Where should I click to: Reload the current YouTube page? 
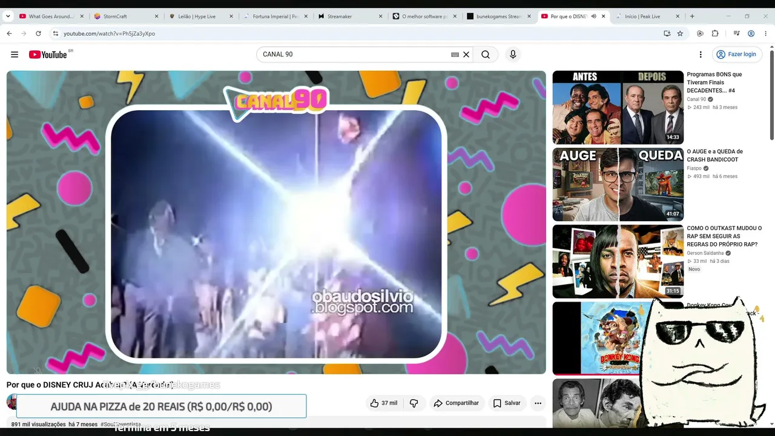[38, 33]
